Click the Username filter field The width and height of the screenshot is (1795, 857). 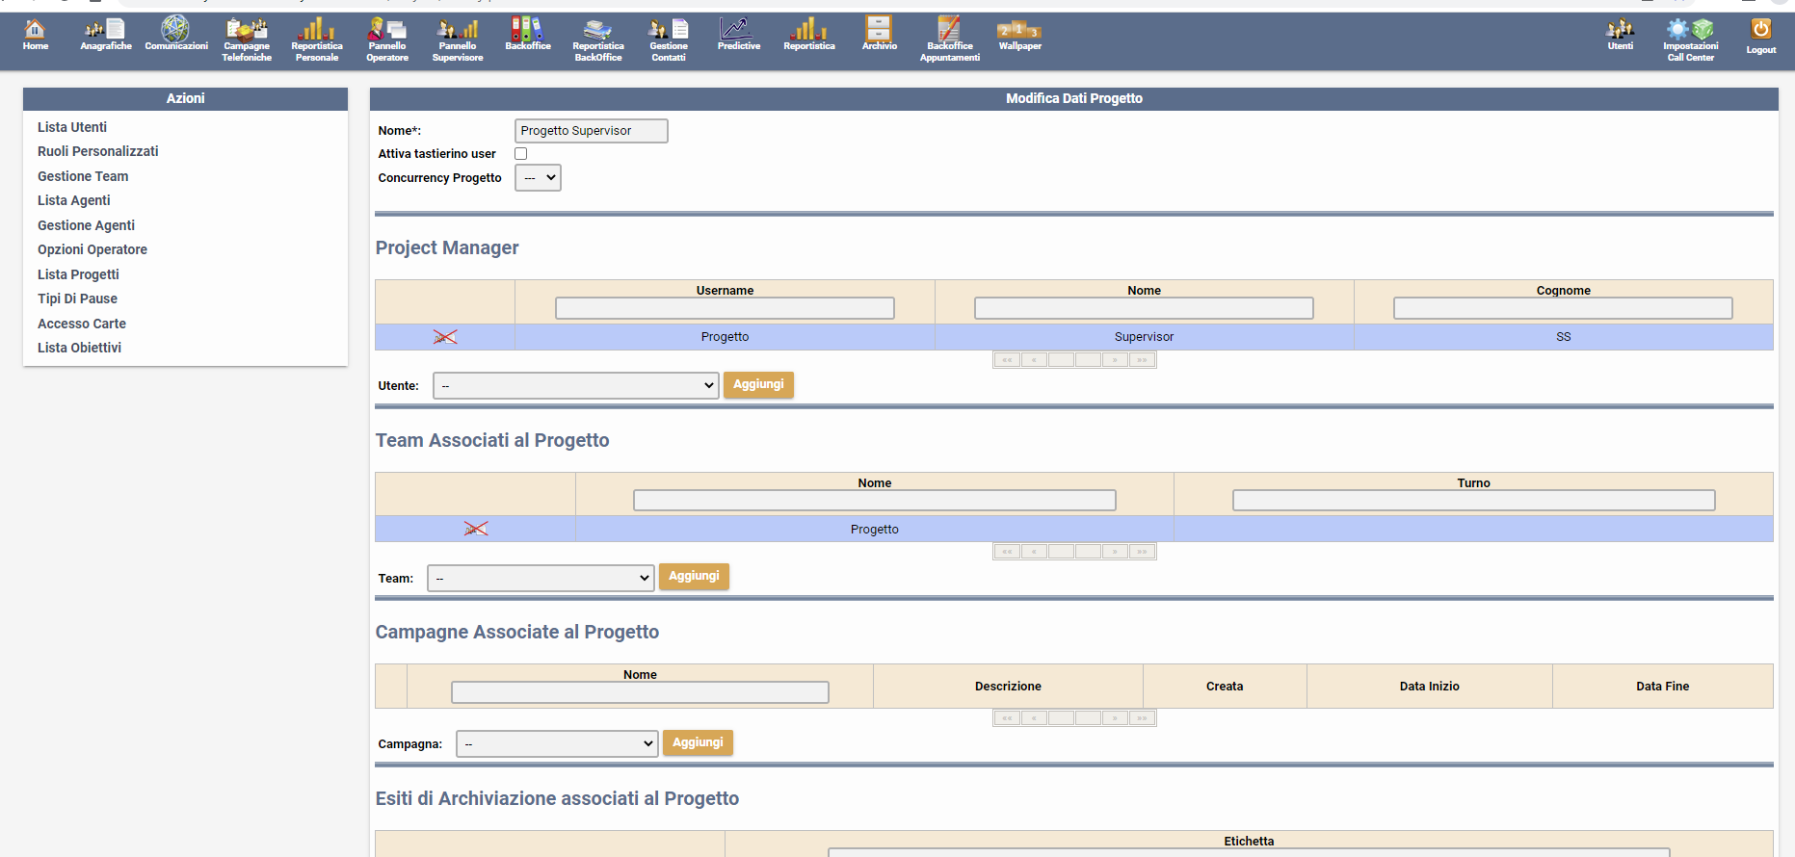725,308
